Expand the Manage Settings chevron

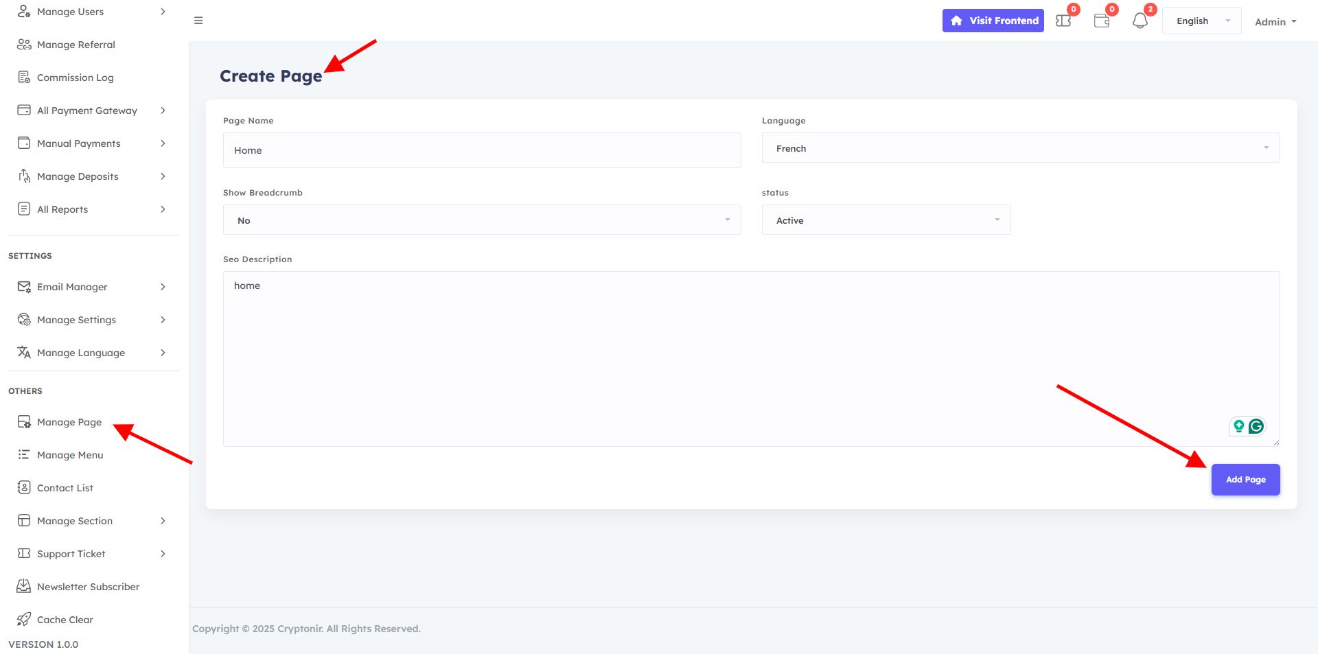pos(163,320)
